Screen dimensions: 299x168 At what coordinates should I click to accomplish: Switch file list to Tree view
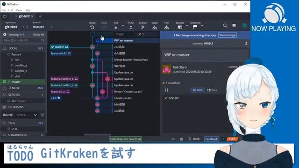pos(212,90)
